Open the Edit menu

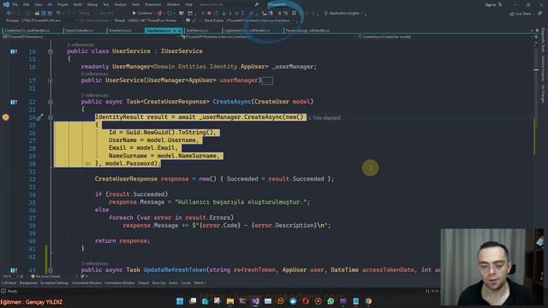point(27,4)
